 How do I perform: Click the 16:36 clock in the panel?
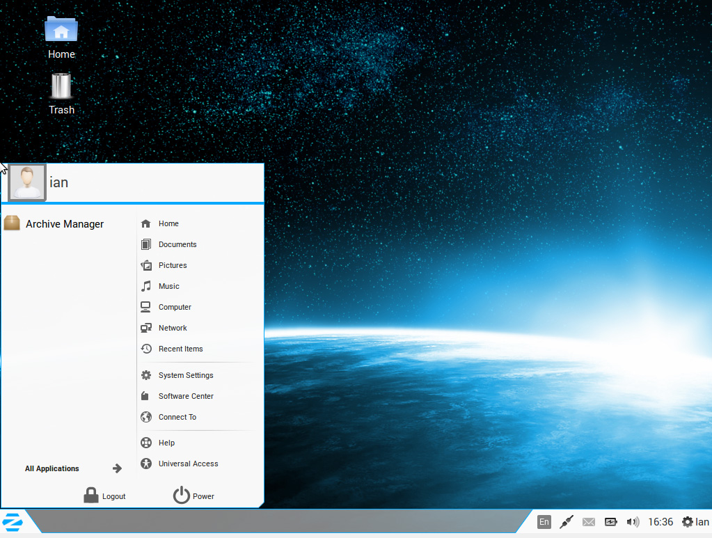pos(660,522)
